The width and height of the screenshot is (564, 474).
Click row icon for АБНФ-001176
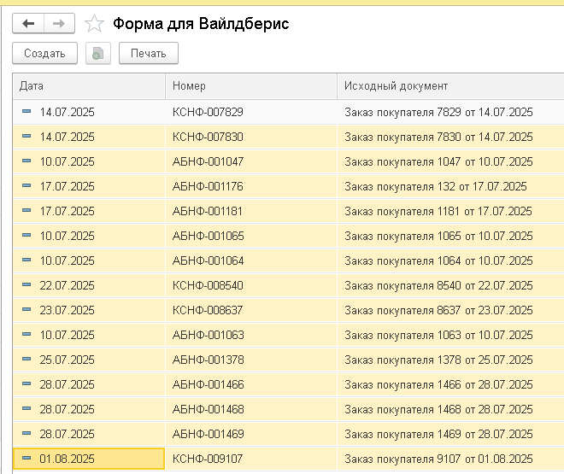pyautogui.click(x=26, y=186)
